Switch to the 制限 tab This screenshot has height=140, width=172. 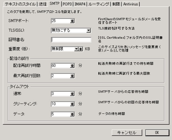(x=116, y=4)
